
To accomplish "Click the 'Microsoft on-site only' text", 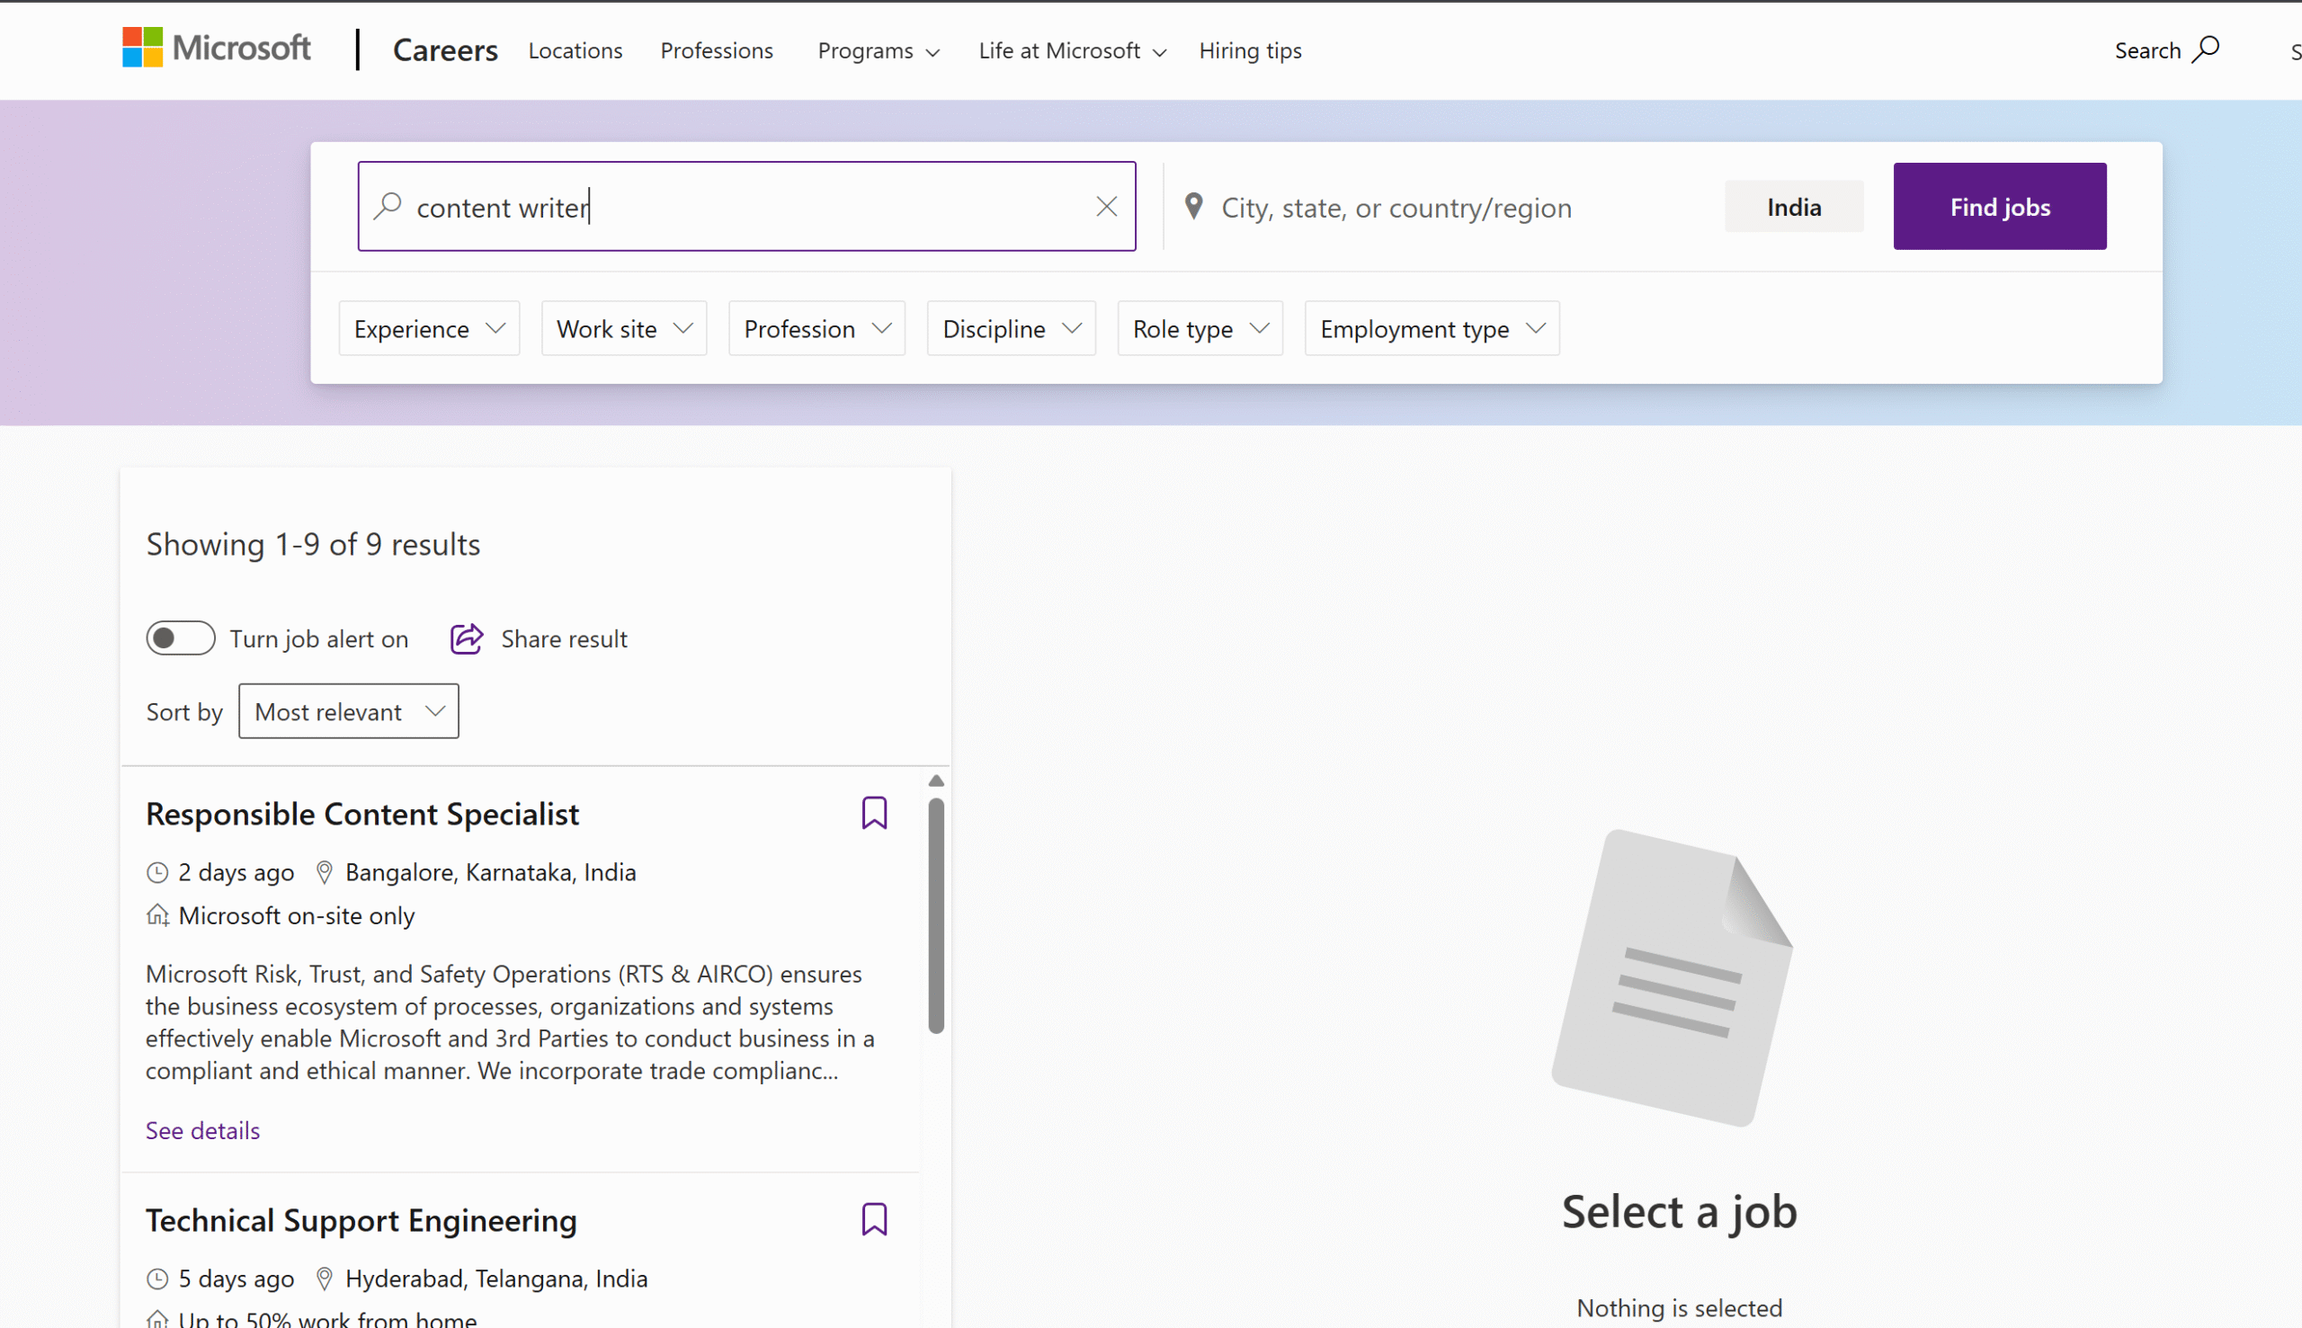I will (297, 915).
